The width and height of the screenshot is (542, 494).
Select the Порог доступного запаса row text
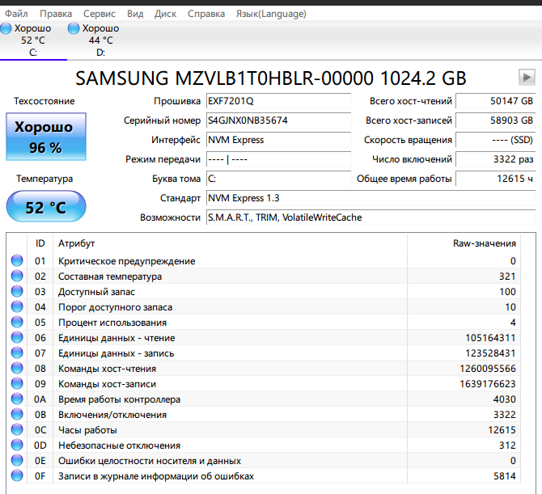click(115, 307)
